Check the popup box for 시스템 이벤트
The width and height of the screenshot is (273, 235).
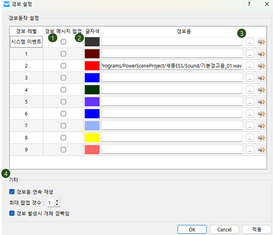tap(63, 42)
